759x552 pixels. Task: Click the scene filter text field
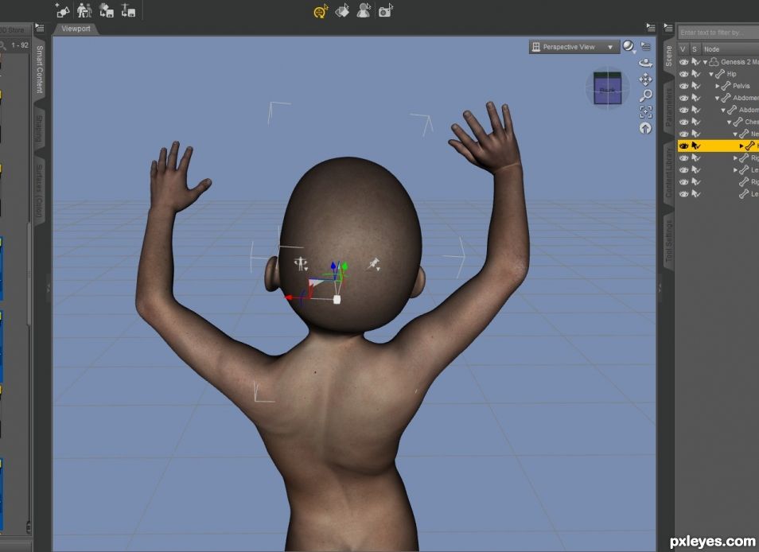718,33
